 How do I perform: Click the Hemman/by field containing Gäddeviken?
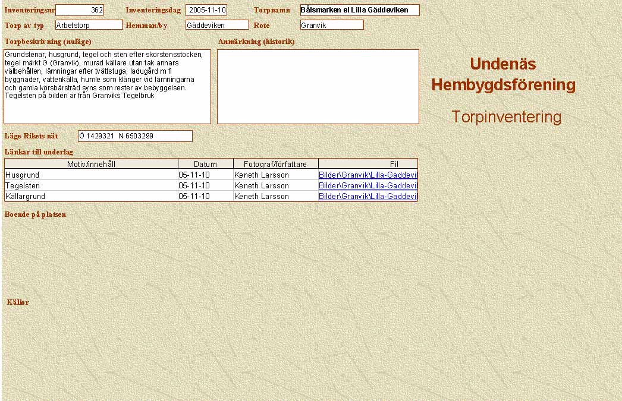(217, 25)
